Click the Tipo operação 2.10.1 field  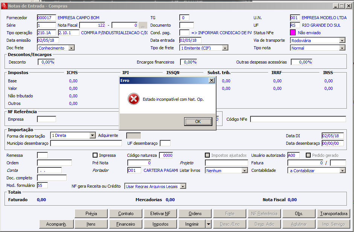[69, 33]
